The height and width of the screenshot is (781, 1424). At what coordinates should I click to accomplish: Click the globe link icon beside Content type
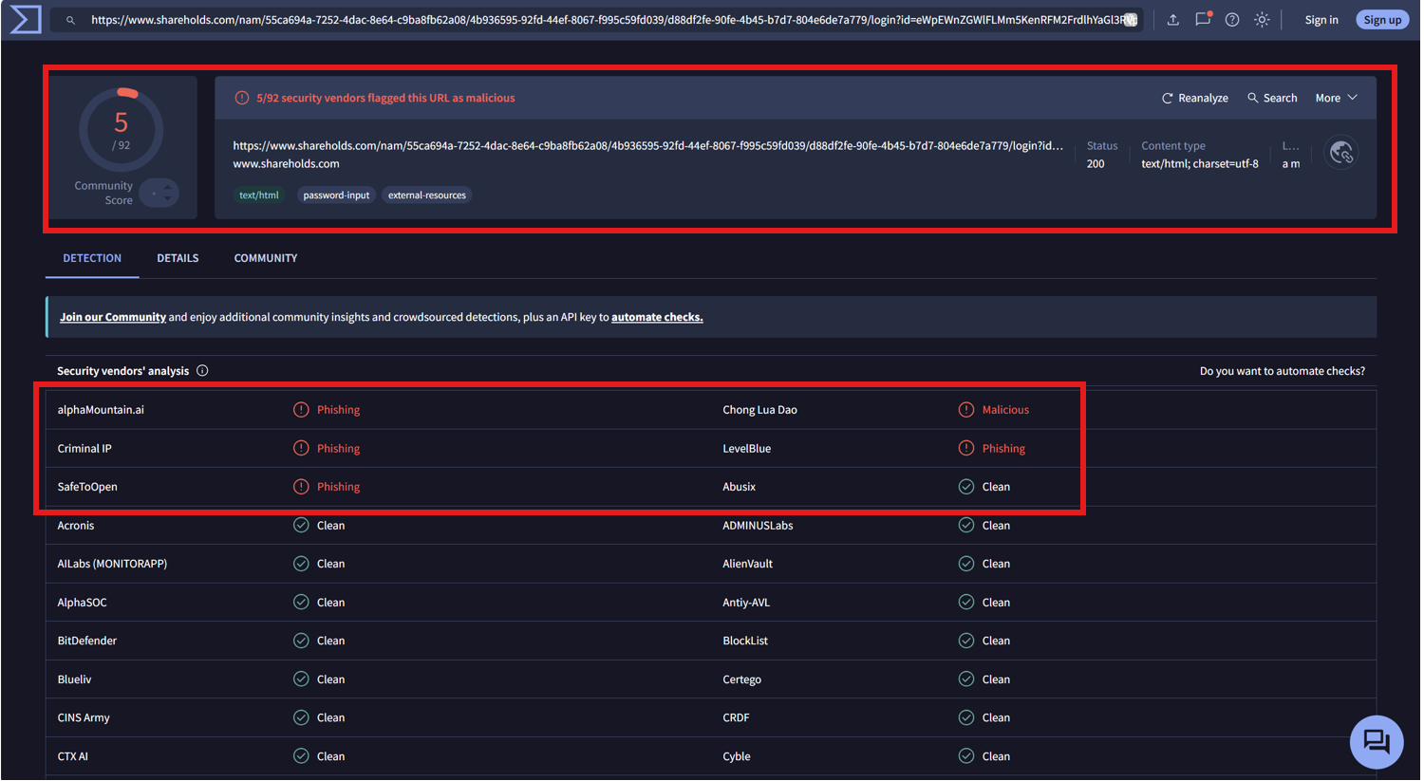pyautogui.click(x=1341, y=153)
